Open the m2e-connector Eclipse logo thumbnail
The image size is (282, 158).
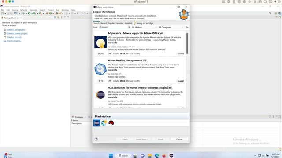click(100, 95)
